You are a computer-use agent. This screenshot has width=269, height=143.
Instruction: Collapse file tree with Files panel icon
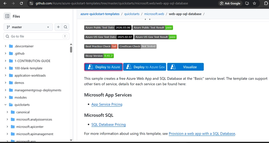point(7,16)
